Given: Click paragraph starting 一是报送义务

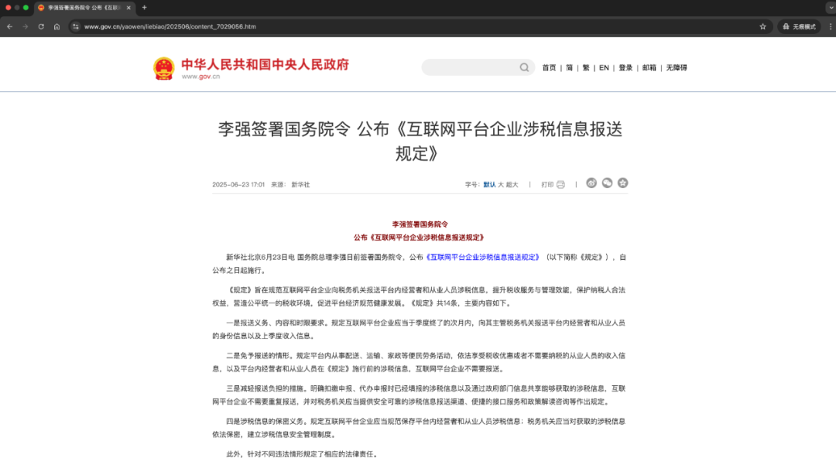Looking at the screenshot, I should click(419, 329).
